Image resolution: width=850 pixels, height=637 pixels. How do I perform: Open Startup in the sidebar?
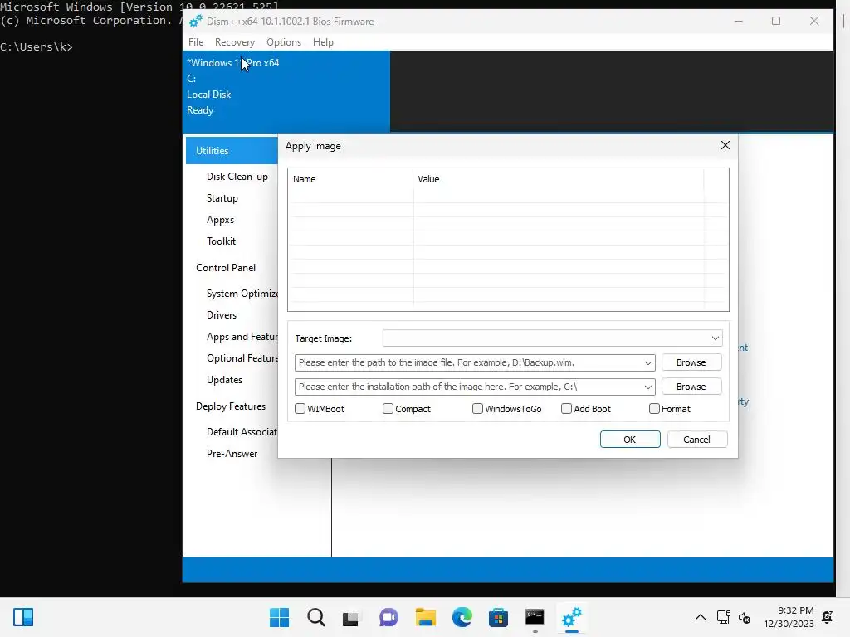pos(222,198)
